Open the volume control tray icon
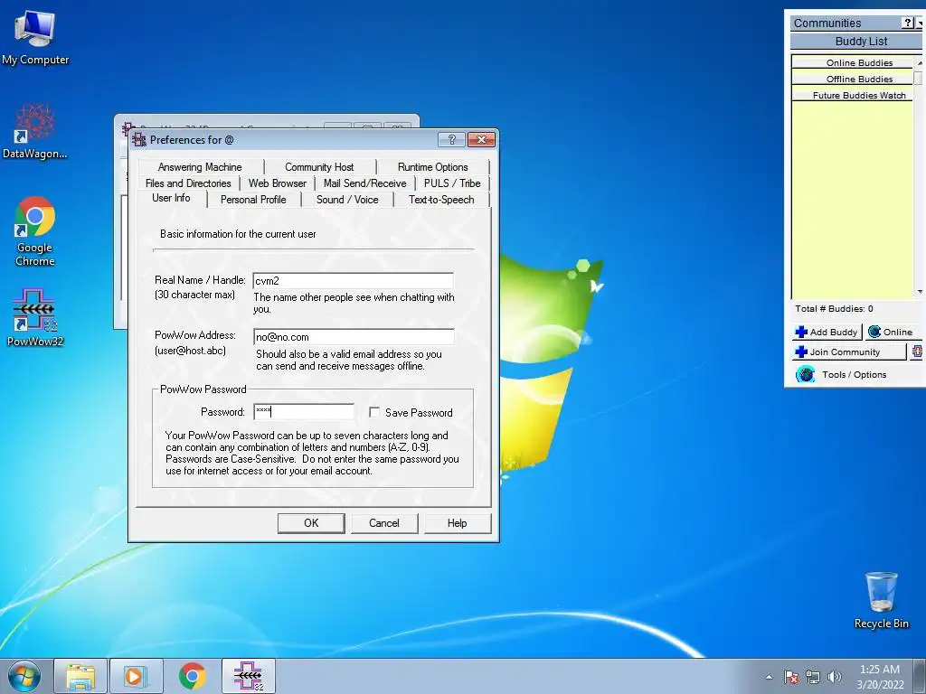 coord(834,677)
